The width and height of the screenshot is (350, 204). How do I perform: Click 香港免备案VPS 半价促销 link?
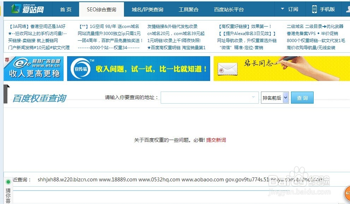coord(312,34)
